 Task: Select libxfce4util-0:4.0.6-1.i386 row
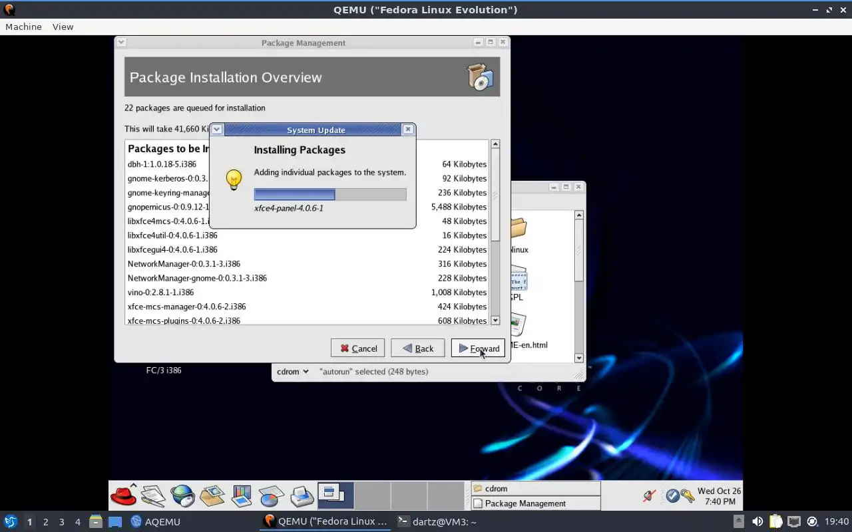click(307, 235)
